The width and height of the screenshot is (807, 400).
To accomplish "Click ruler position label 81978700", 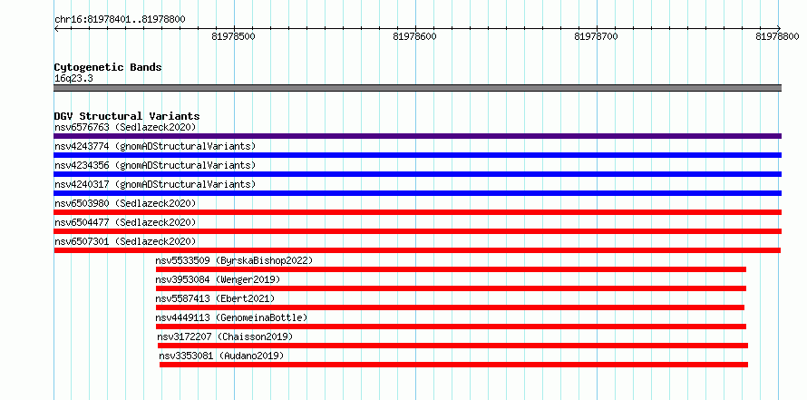I will tap(596, 36).
